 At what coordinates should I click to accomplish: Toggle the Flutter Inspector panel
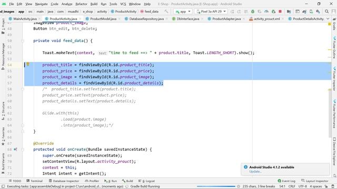334,79
